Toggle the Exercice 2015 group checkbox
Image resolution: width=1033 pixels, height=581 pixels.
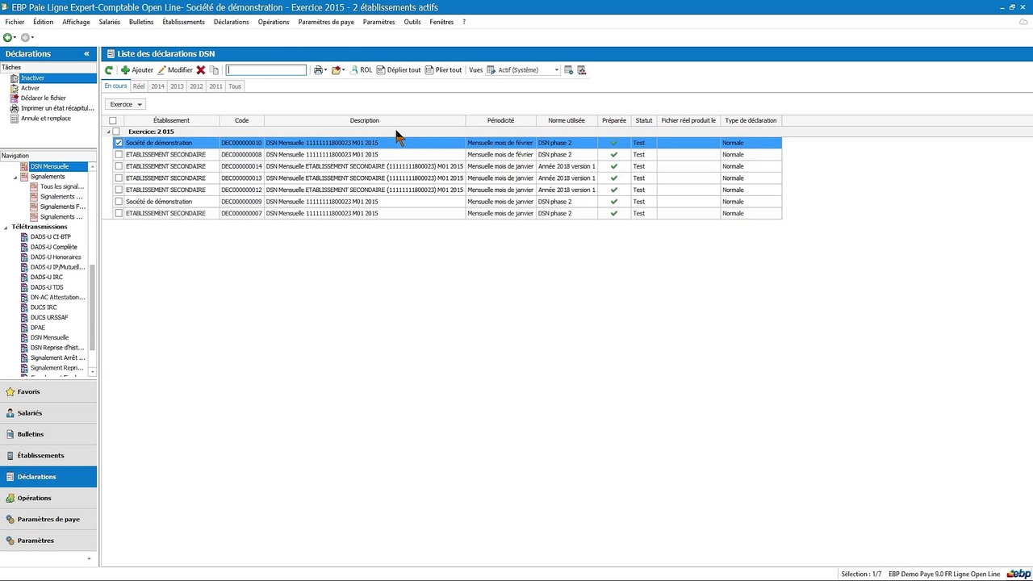click(x=116, y=132)
